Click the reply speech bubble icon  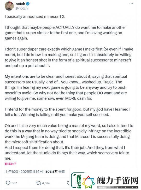pyautogui.click(x=8, y=183)
